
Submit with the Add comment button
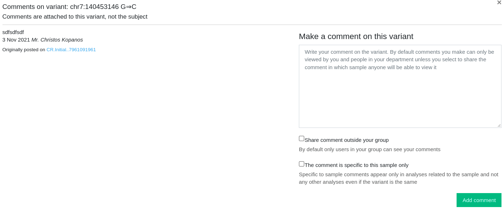tap(479, 200)
